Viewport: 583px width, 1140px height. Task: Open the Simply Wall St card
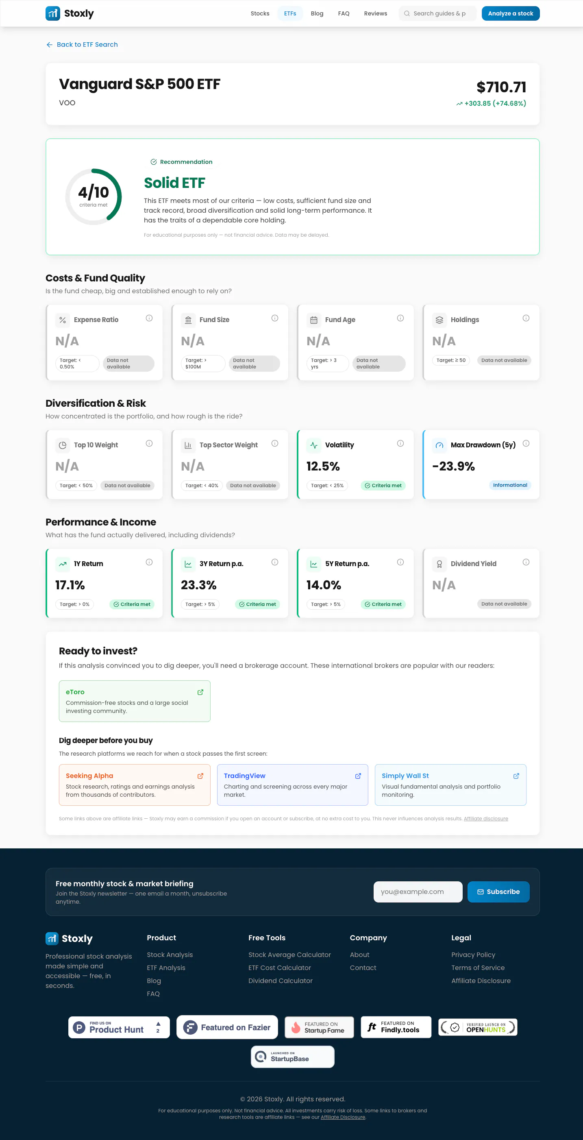tap(450, 785)
